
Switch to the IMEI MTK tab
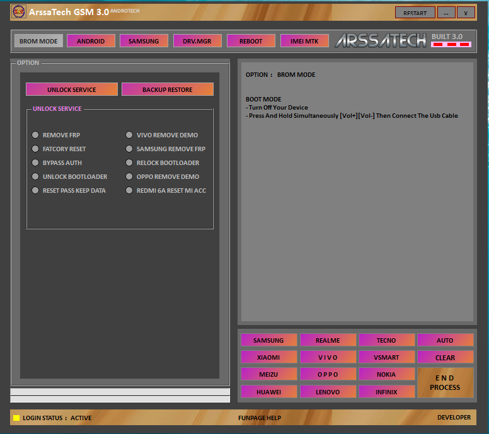point(304,41)
